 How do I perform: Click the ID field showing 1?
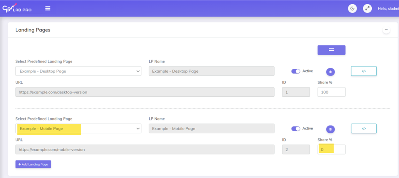[x=296, y=92]
